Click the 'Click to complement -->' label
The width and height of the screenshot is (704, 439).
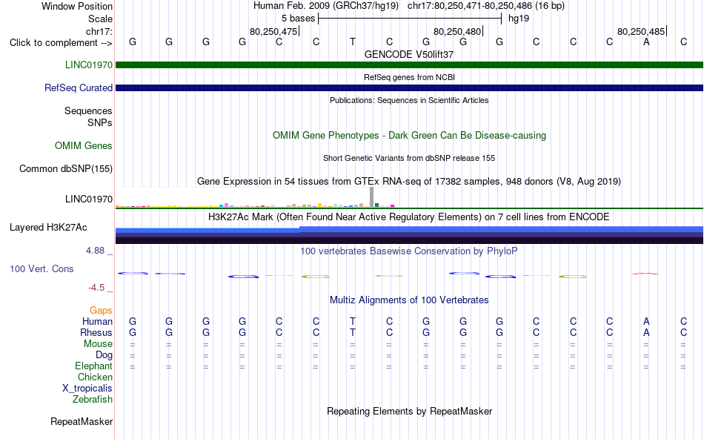pyautogui.click(x=61, y=43)
